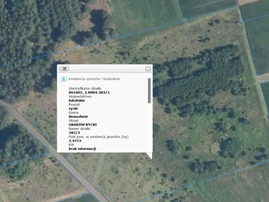Click the scrollbar track below the thumb
The height and width of the screenshot is (202, 269).
click(149, 127)
